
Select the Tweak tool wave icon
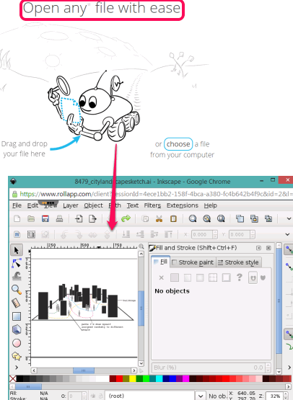tap(17, 276)
